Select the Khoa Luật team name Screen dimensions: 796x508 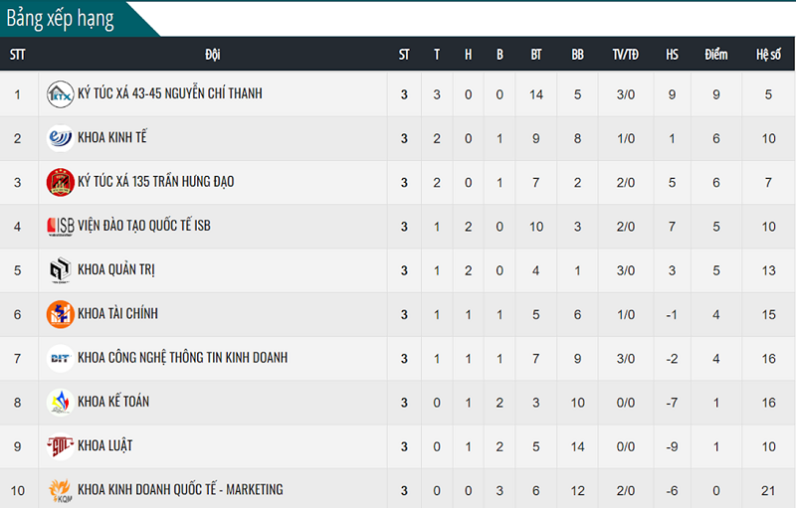pyautogui.click(x=105, y=445)
